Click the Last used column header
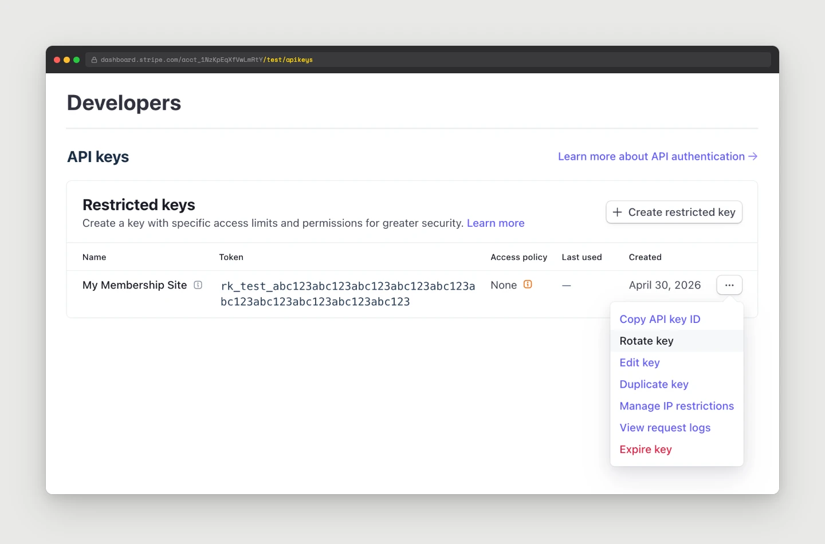Viewport: 825px width, 544px height. [x=582, y=257]
